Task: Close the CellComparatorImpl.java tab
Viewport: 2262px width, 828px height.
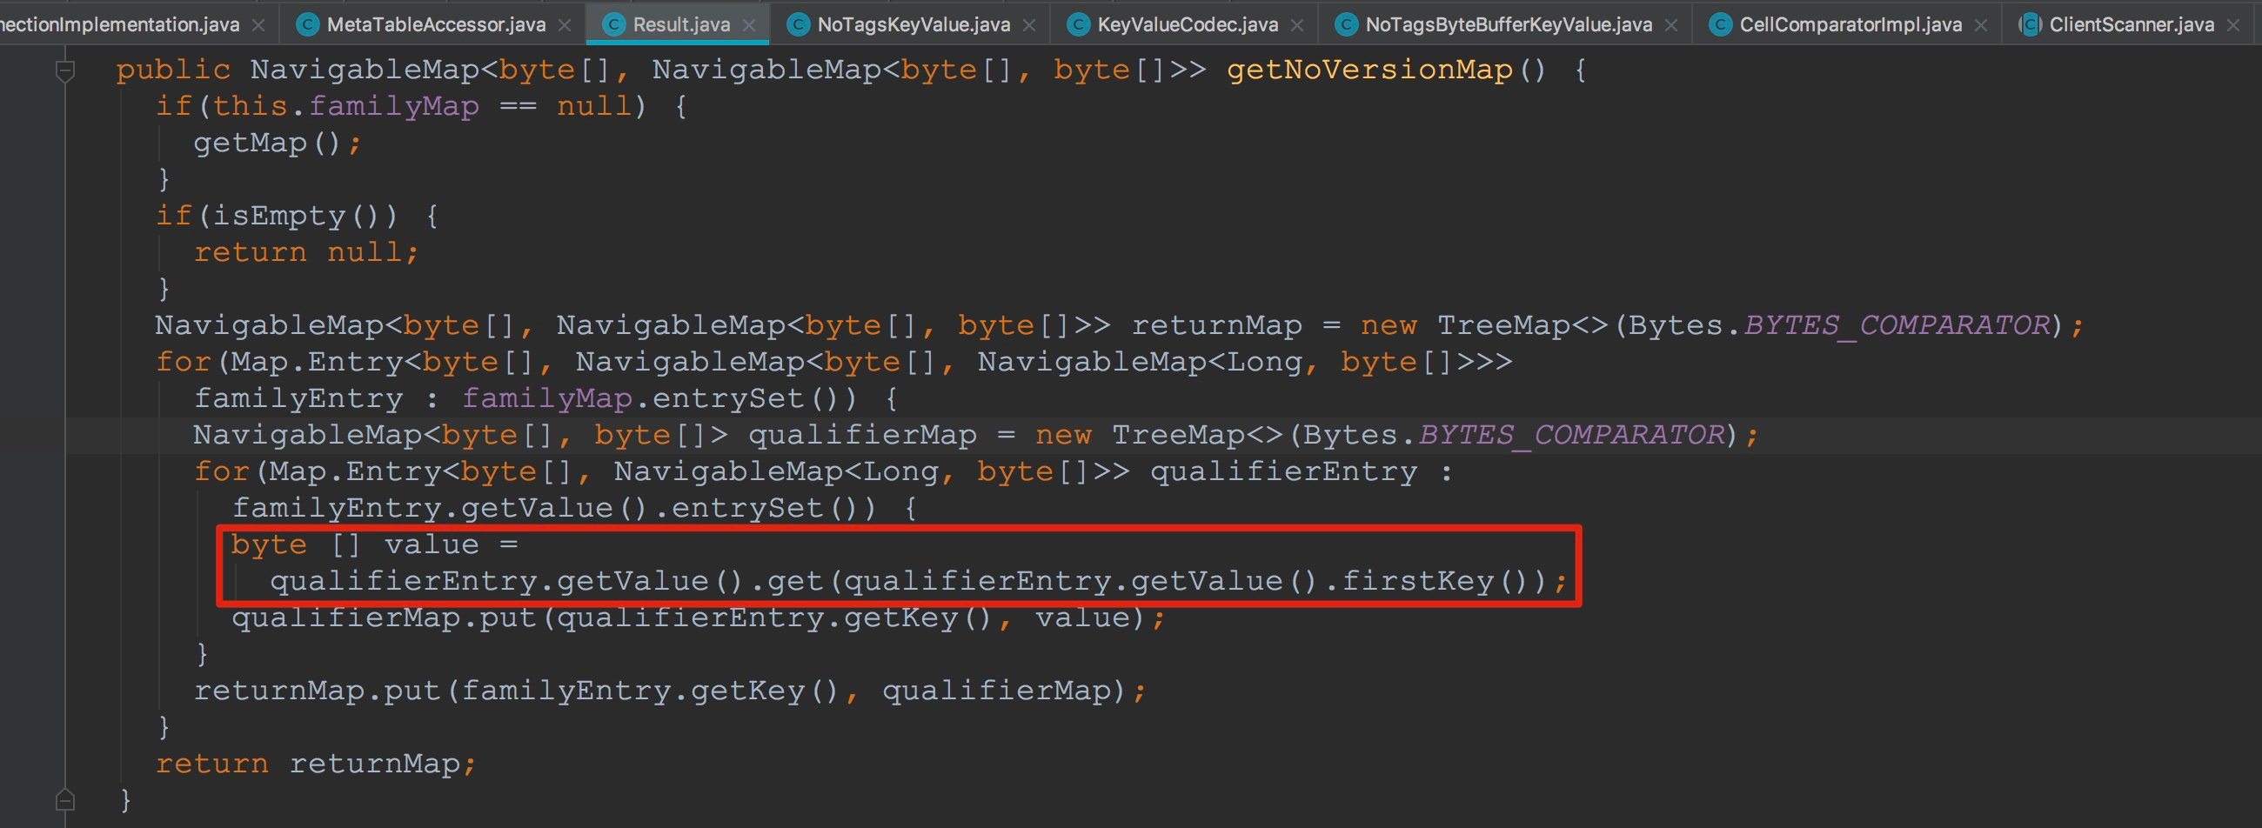Action: pos(1981,25)
